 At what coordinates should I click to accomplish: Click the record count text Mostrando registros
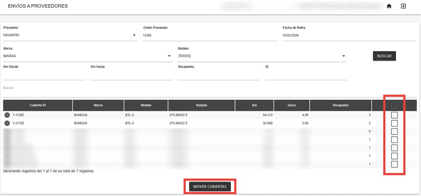[x=48, y=171]
